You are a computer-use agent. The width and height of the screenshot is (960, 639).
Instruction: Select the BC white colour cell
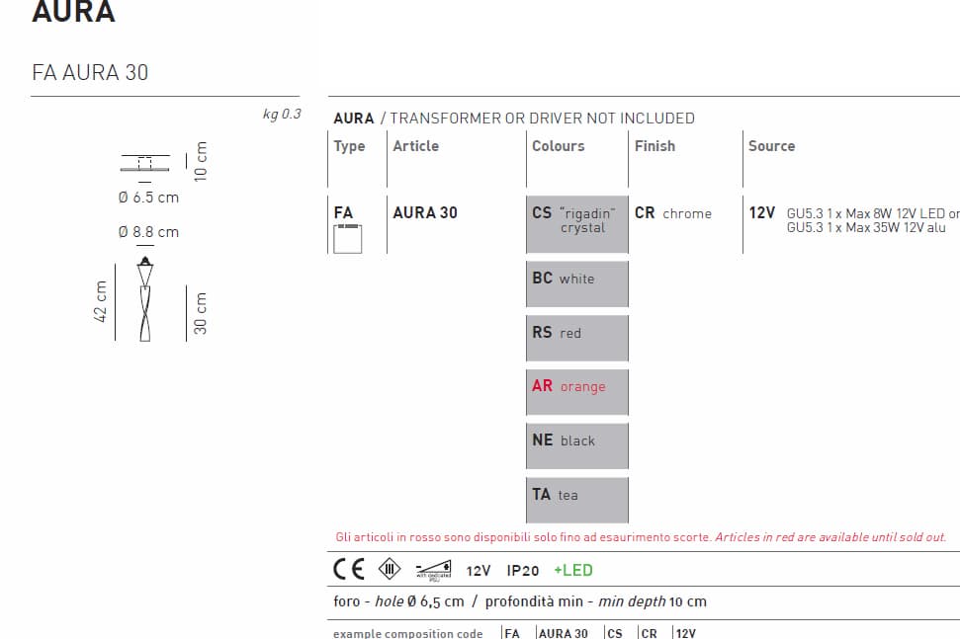(x=577, y=282)
